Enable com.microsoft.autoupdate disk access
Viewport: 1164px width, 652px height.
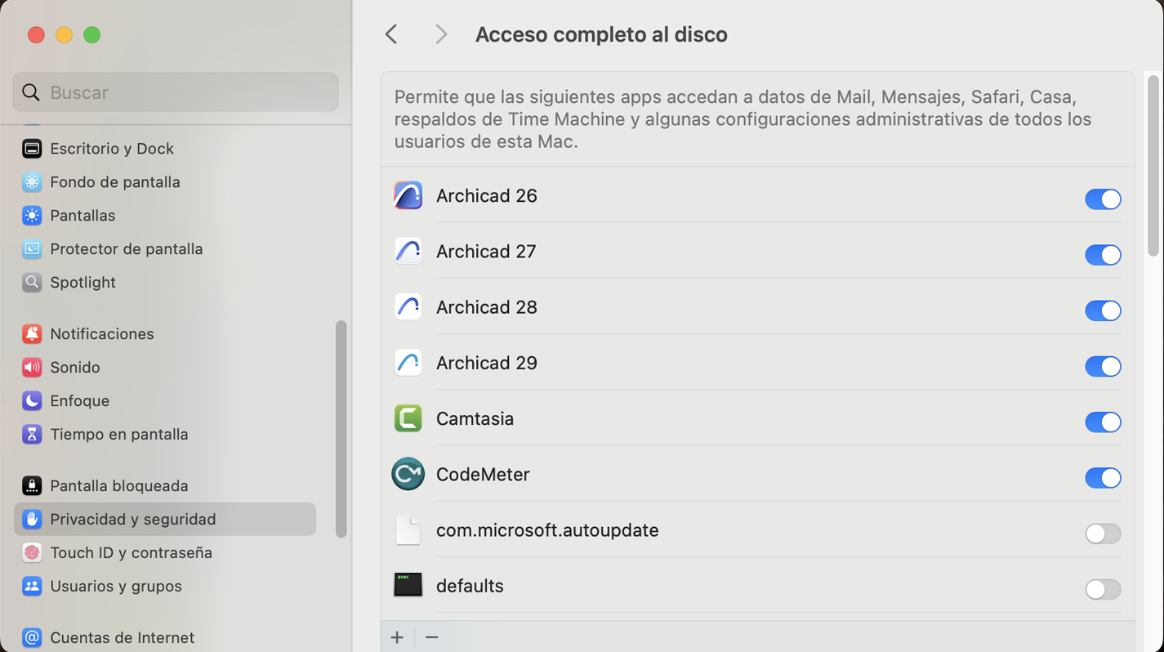pos(1104,534)
